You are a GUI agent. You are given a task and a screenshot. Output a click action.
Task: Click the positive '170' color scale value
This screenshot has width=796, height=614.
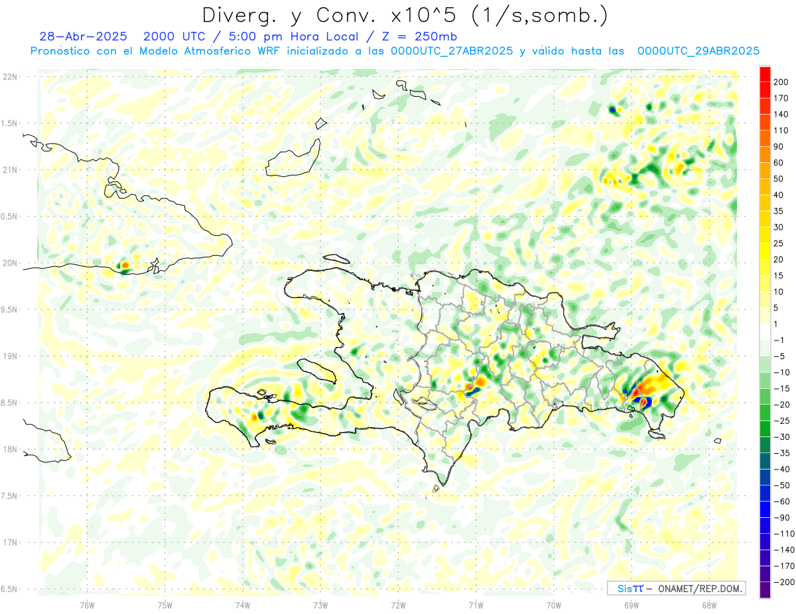780,98
